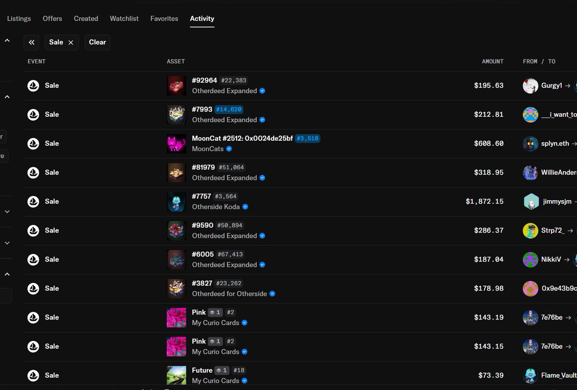Select the Activity tab
Viewport: 577px width, 390px height.
point(202,18)
